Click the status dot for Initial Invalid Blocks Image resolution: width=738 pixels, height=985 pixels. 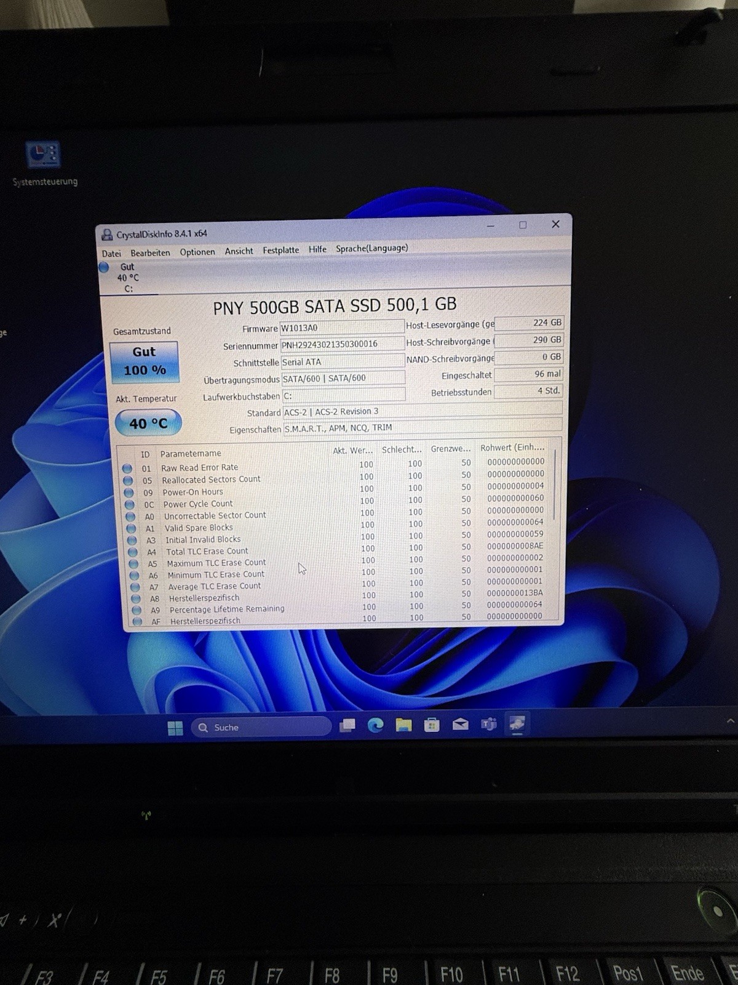coord(132,540)
